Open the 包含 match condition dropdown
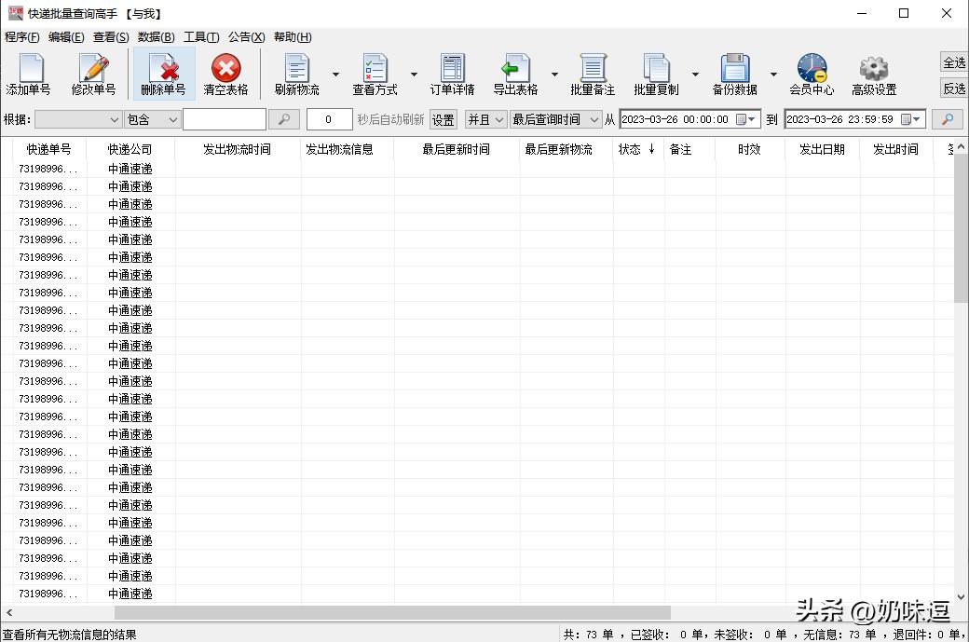 point(150,119)
